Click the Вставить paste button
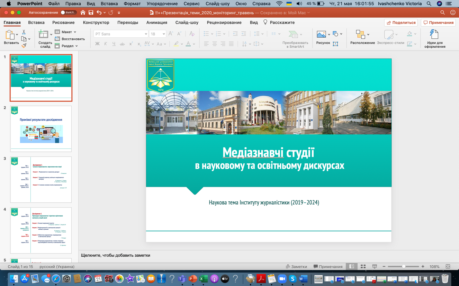459x286 pixels. (11, 37)
